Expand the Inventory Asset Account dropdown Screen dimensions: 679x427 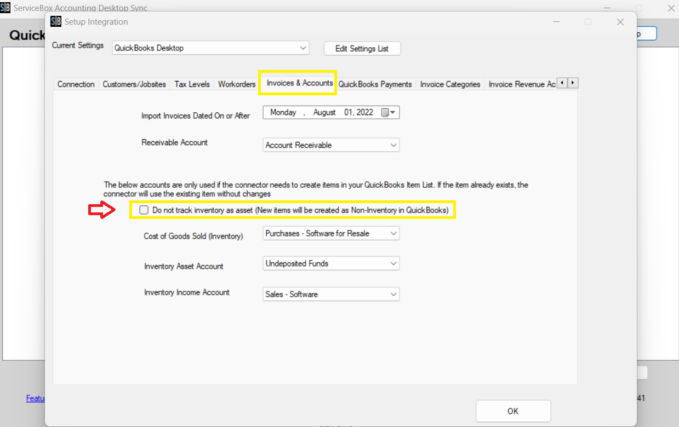[x=331, y=263]
